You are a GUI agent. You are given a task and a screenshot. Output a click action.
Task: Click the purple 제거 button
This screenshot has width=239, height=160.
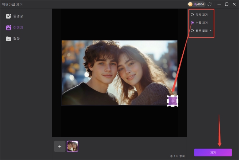point(213,152)
